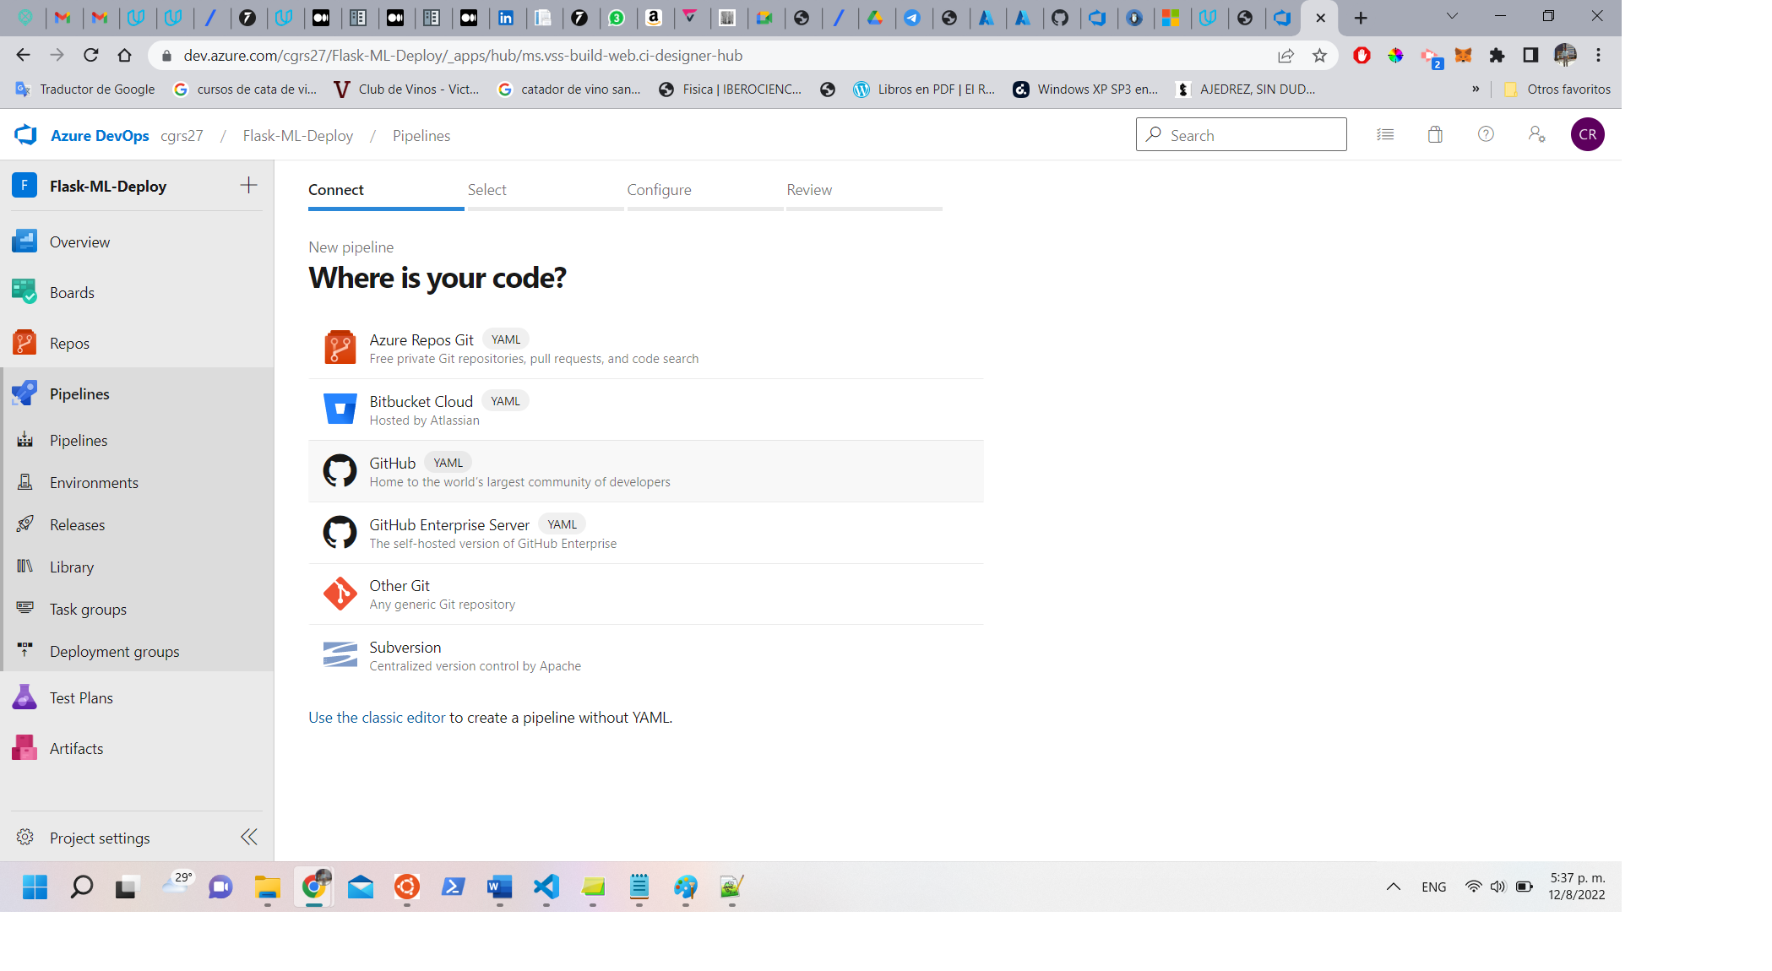Open the Marketplace shopping bag icon

point(1435,134)
